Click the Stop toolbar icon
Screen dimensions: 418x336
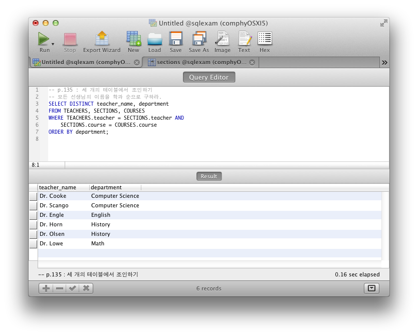click(70, 39)
